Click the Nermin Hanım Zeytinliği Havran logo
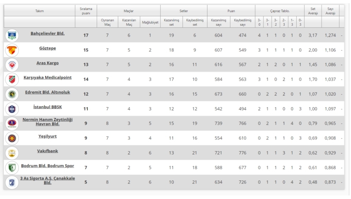 tap(12, 123)
